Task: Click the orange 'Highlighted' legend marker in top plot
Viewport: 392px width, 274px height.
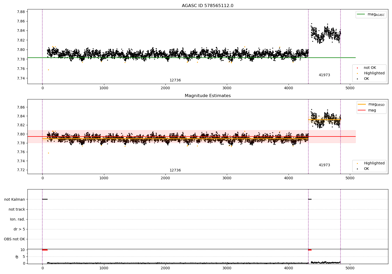Action: (x=357, y=73)
